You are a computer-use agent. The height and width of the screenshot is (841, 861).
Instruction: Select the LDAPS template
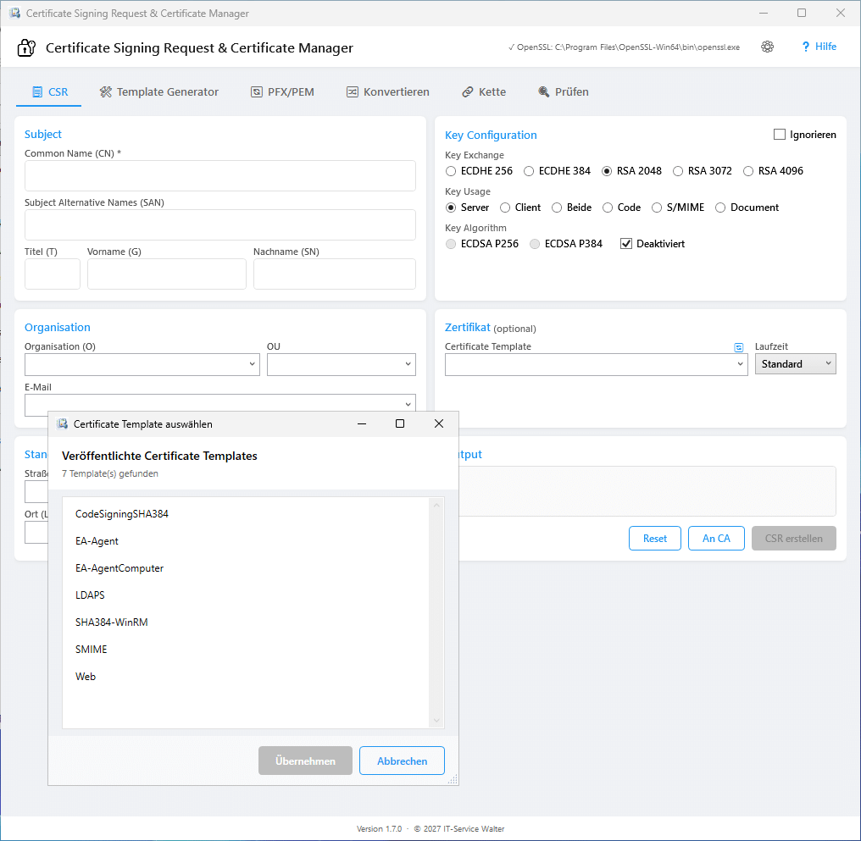tap(246, 595)
